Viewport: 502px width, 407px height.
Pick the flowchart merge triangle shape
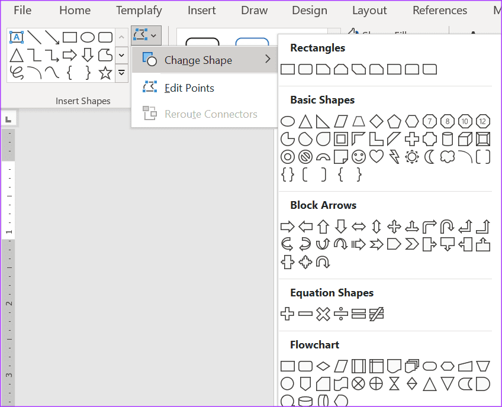pyautogui.click(x=448, y=384)
